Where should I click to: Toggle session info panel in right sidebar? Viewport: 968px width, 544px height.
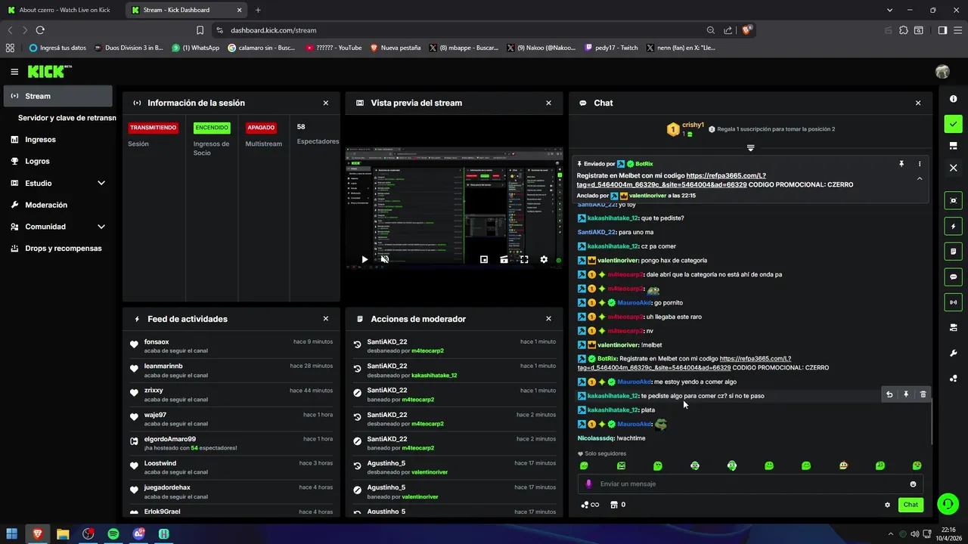click(953, 200)
